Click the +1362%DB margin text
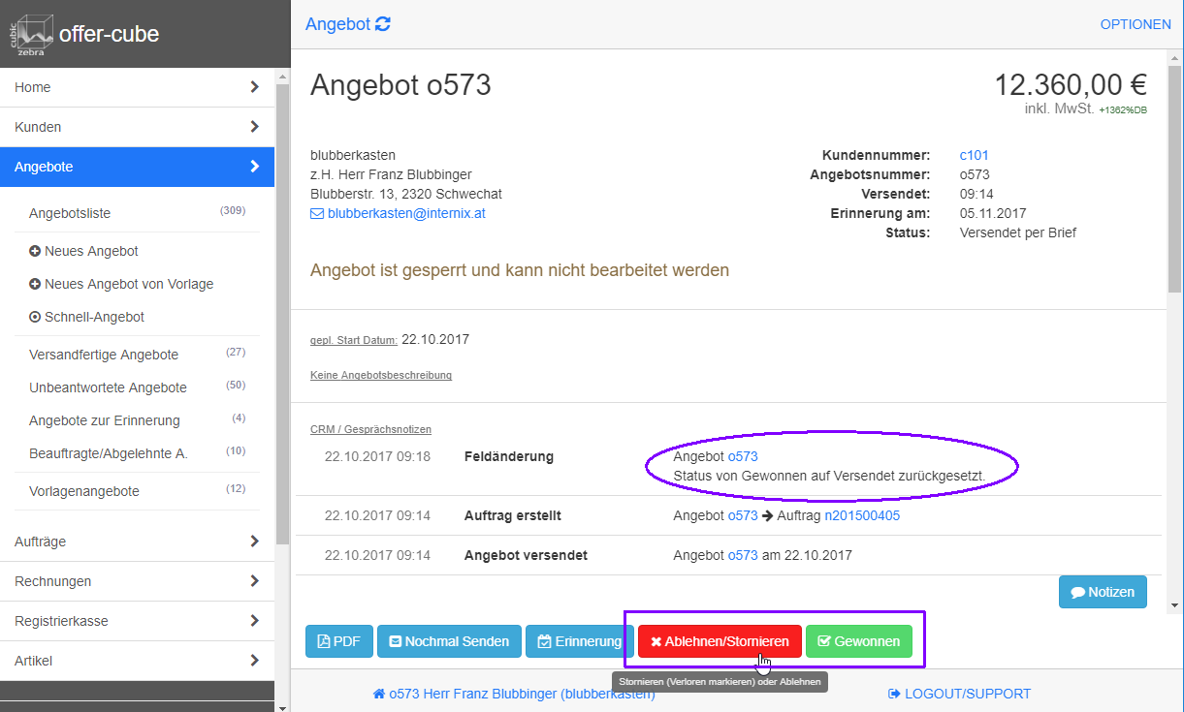The image size is (1184, 712). [1123, 110]
